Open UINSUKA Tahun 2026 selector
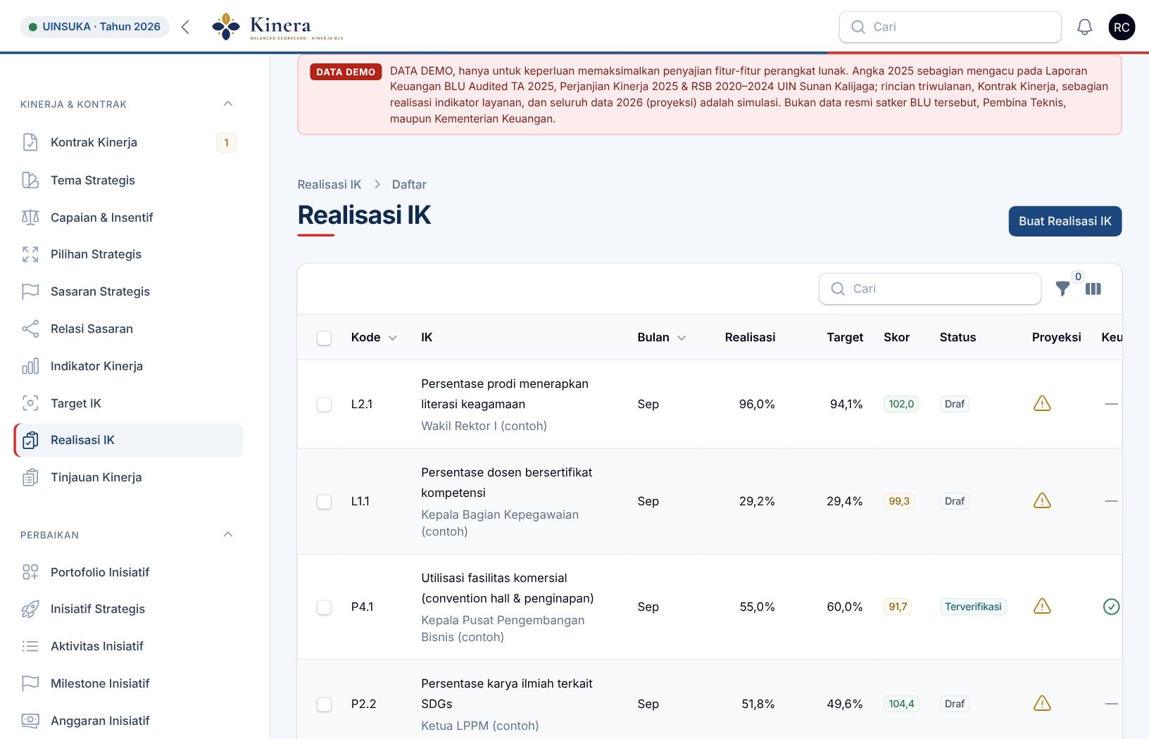Image resolution: width=1149 pixels, height=739 pixels. [95, 27]
